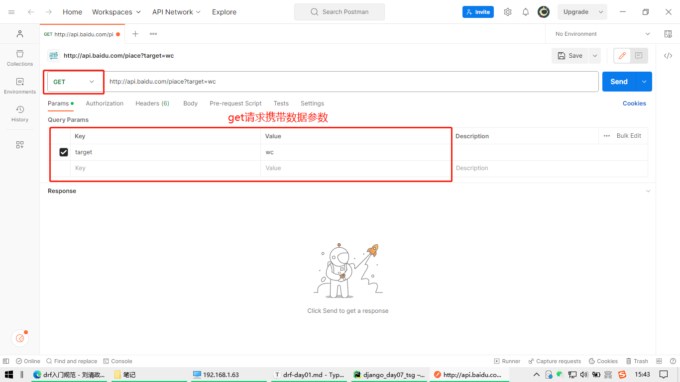Open Capture requests in status bar
The width and height of the screenshot is (680, 382).
pos(555,361)
